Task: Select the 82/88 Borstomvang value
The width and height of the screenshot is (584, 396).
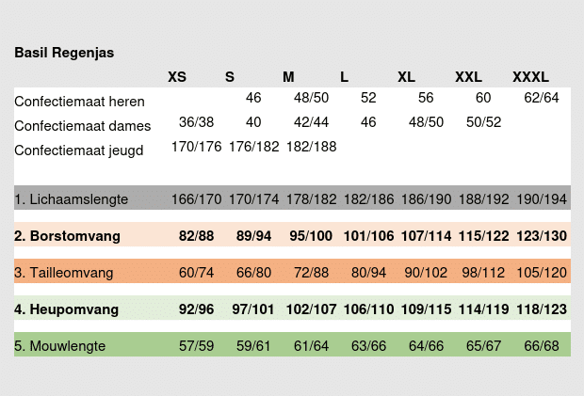Action: click(x=196, y=236)
